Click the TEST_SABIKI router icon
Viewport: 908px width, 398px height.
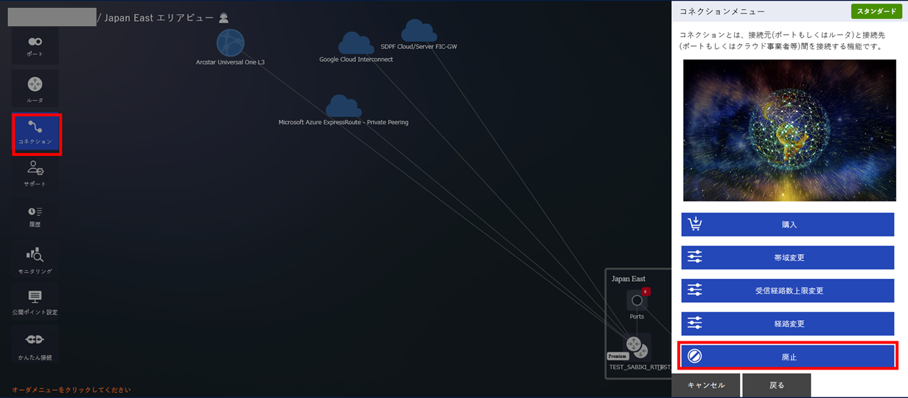[x=637, y=348]
